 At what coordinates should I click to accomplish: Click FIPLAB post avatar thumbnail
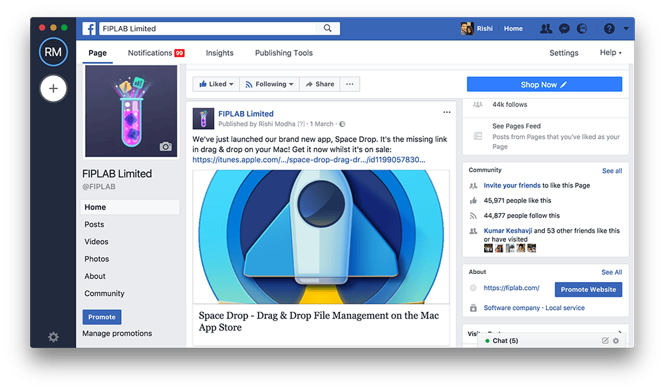point(203,118)
